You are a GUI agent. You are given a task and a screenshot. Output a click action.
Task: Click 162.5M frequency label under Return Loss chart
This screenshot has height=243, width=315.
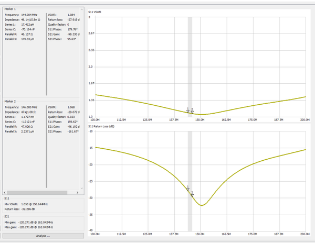coord(226,234)
